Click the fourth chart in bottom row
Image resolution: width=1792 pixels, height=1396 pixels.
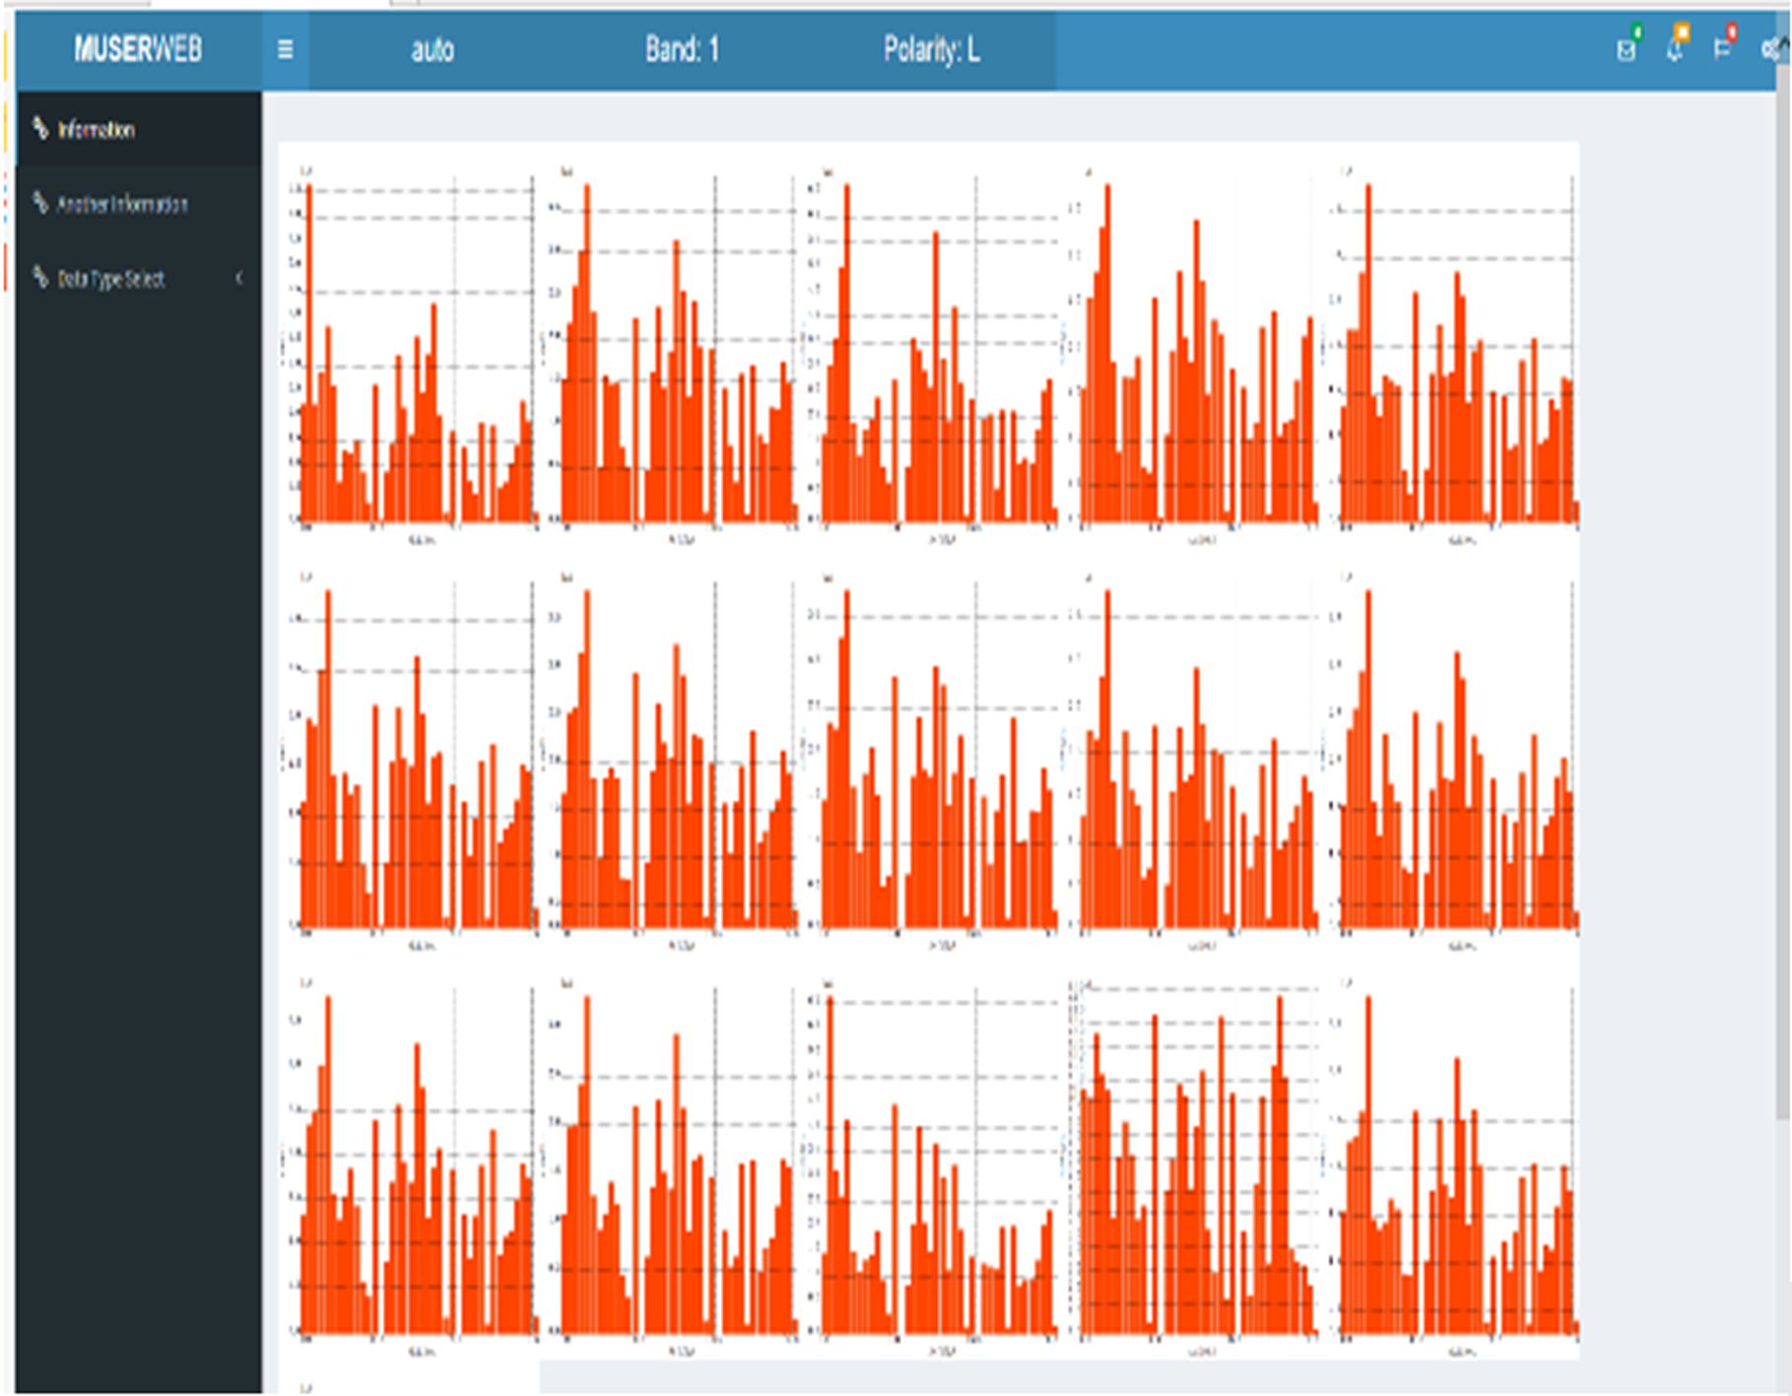(x=1197, y=1163)
